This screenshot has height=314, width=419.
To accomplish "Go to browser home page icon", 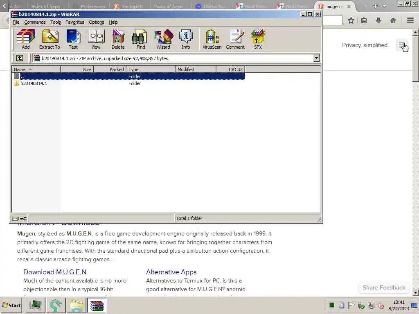I will tap(393, 20).
